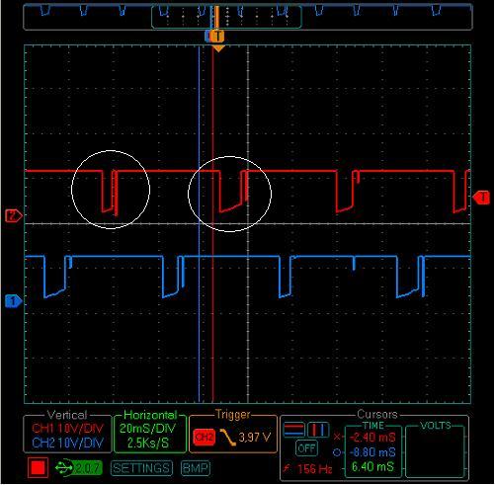
Task: Click the viewport window in overview strip
Action: [226, 17]
